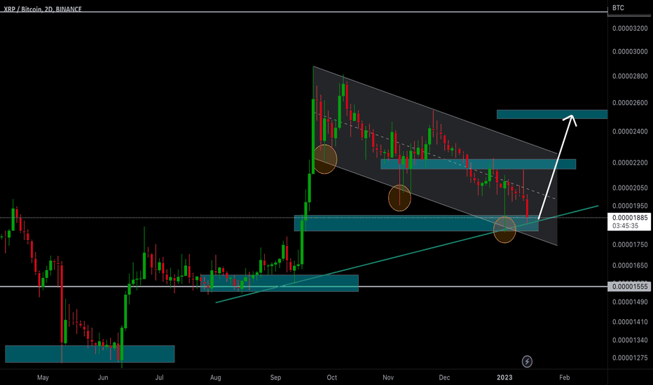This screenshot has height=385, width=653.
Task: Click the lightning bolt icon near time axis
Action: click(x=527, y=361)
